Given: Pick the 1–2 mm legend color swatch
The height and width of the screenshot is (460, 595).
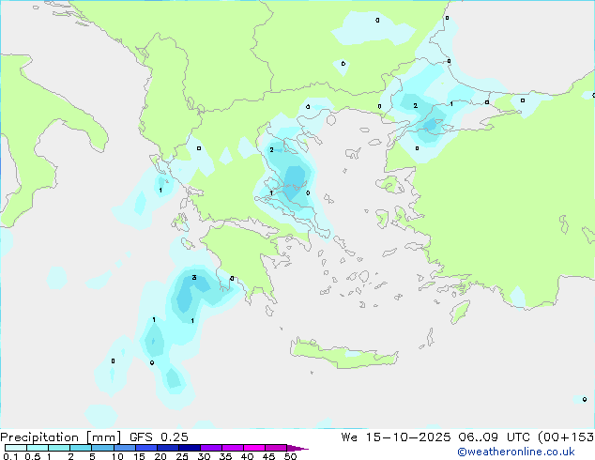Looking at the screenshot, I should 59,448.
